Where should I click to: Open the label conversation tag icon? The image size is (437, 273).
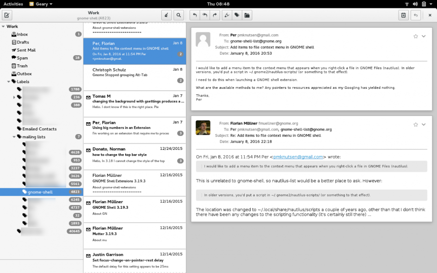click(236, 15)
